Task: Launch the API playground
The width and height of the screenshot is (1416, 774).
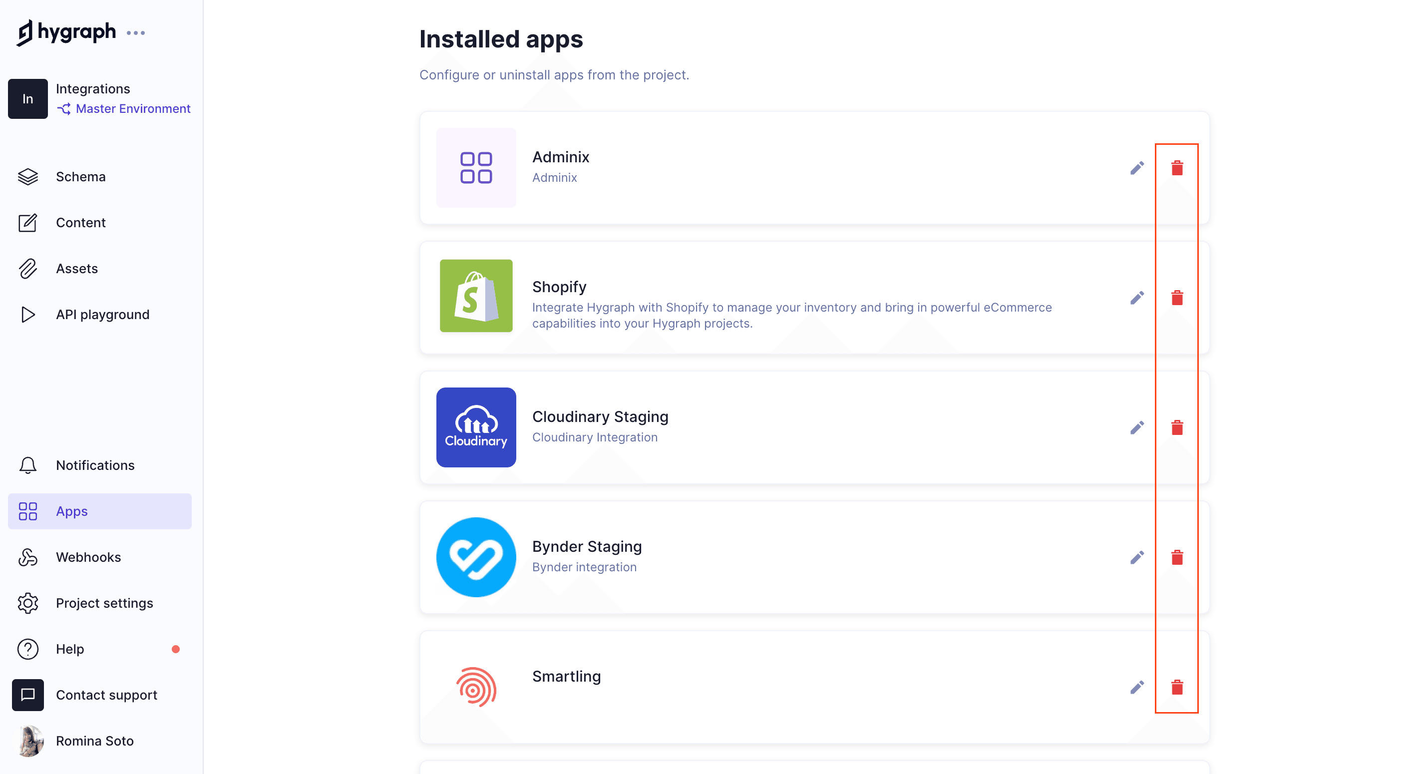Action: point(102,315)
